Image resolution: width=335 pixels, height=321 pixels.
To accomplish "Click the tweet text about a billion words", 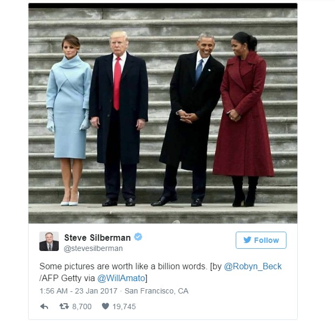I will click(x=124, y=267).
